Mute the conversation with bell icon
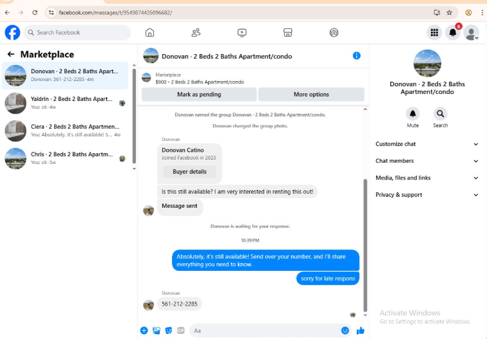 point(413,114)
